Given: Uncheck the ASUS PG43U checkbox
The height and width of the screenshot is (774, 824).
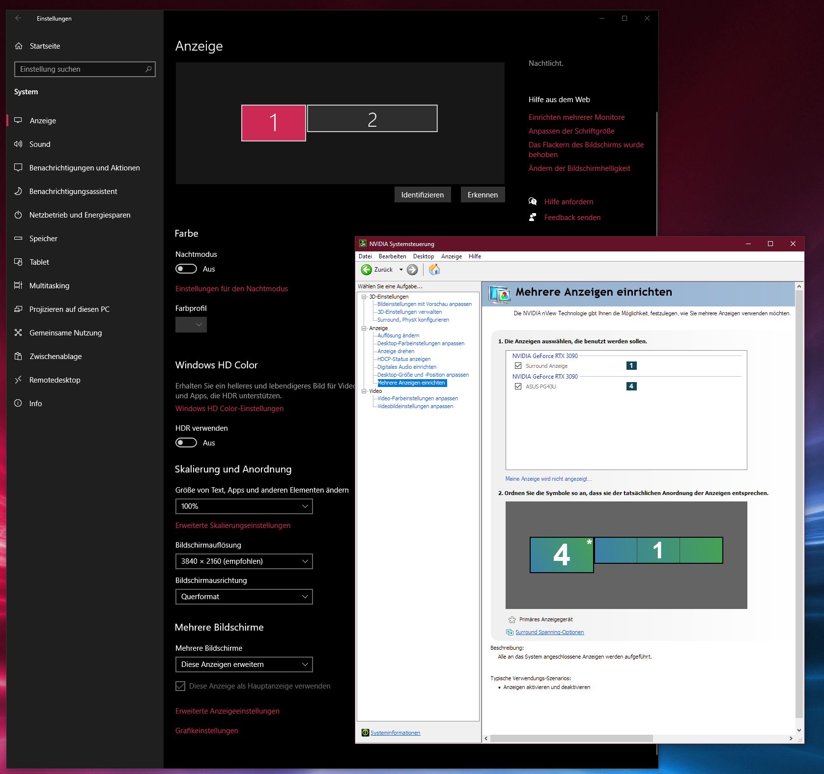Looking at the screenshot, I should pyautogui.click(x=518, y=386).
